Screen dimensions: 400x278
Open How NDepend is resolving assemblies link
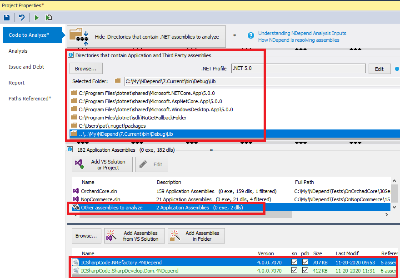(x=299, y=40)
